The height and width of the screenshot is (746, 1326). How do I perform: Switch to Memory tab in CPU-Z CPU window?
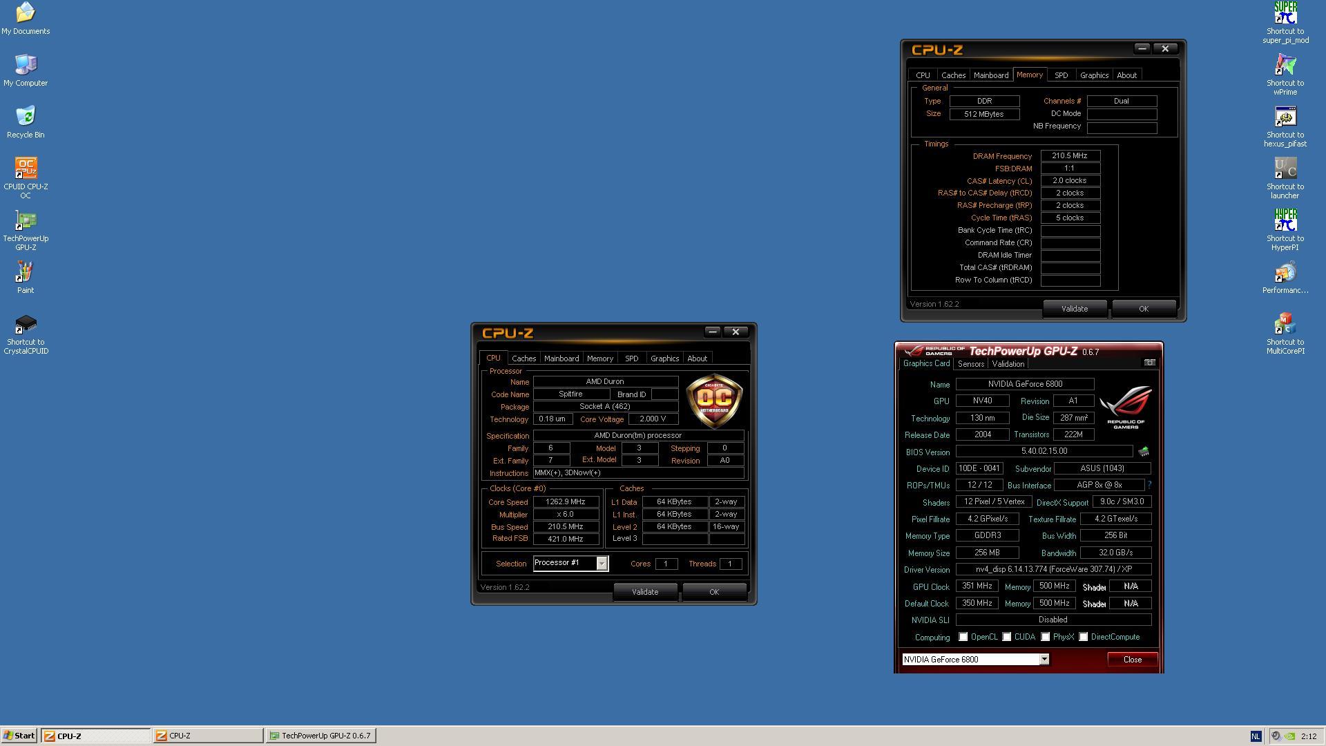pos(599,358)
